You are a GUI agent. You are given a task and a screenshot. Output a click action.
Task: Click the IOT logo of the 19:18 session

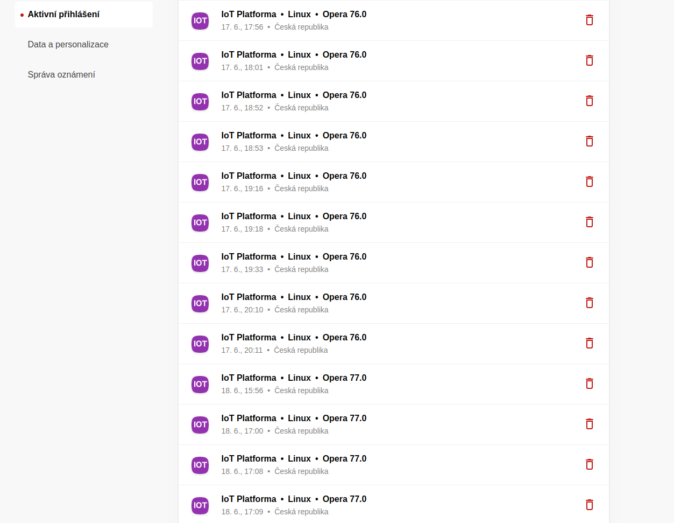coord(200,222)
